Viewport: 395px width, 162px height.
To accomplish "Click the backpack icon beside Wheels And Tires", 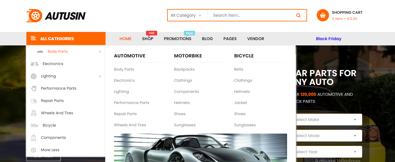I will click(x=33, y=113).
